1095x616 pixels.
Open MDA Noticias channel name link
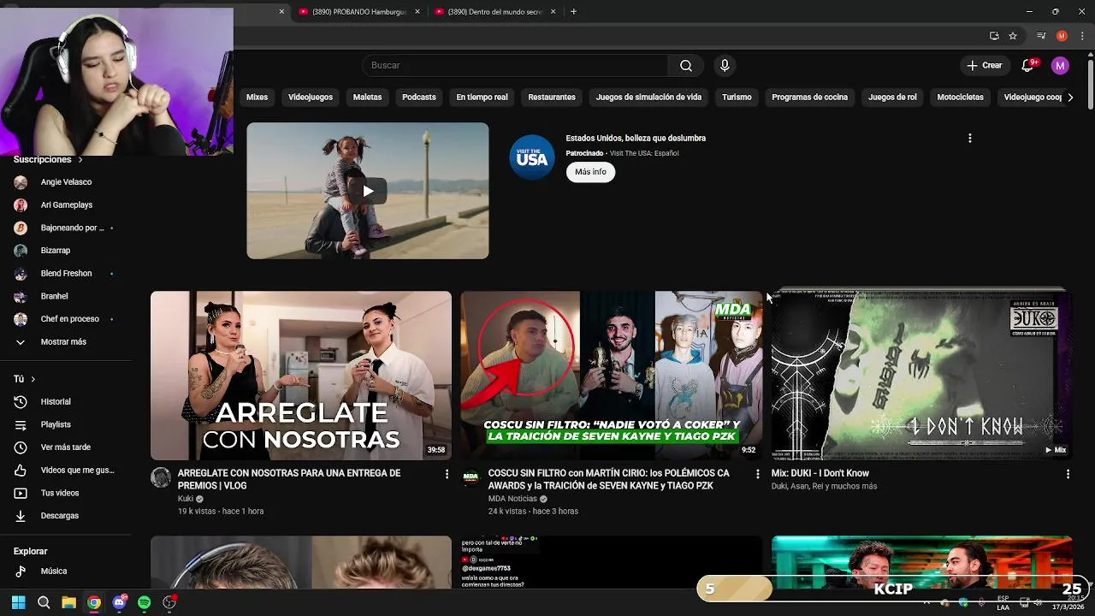(x=512, y=499)
